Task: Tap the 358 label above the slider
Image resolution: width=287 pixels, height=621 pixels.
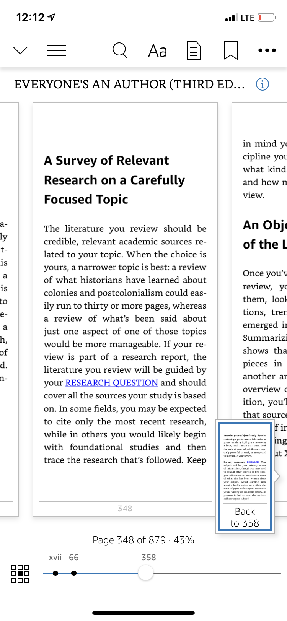Action: click(x=148, y=557)
